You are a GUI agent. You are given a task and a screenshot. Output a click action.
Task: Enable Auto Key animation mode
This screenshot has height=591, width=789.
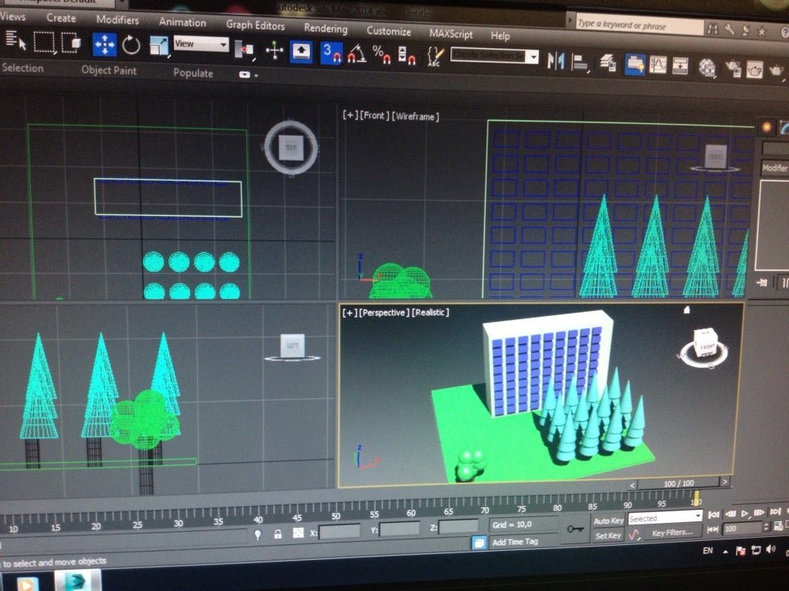608,520
